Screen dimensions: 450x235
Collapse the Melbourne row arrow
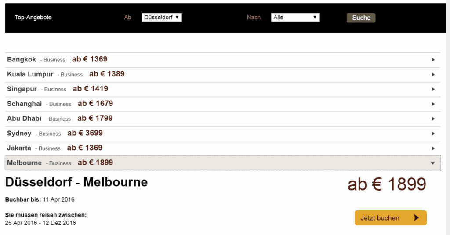coord(433,163)
